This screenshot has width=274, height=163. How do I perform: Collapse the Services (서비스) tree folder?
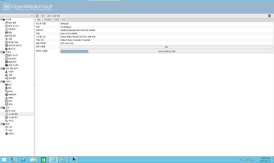(x=1, y=81)
